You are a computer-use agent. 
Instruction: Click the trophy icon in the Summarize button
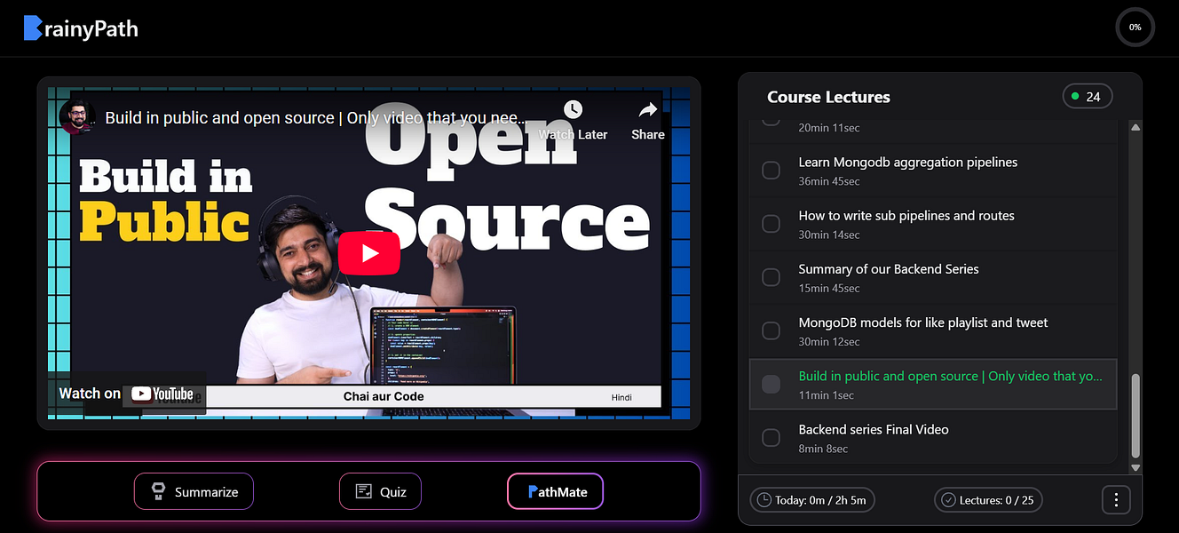[x=158, y=491]
